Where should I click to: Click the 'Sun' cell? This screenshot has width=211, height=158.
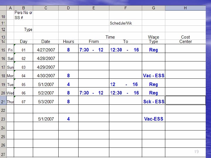[10, 66]
